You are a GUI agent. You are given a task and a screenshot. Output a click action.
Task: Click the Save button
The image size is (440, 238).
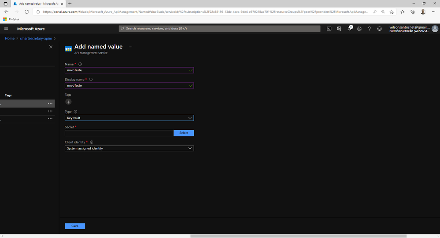[x=75, y=226]
